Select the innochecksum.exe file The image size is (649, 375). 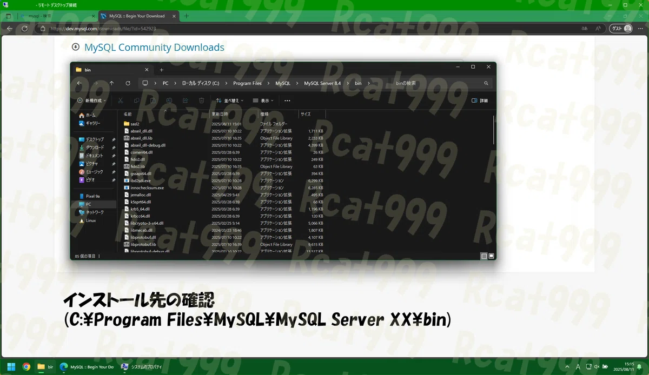(x=143, y=188)
